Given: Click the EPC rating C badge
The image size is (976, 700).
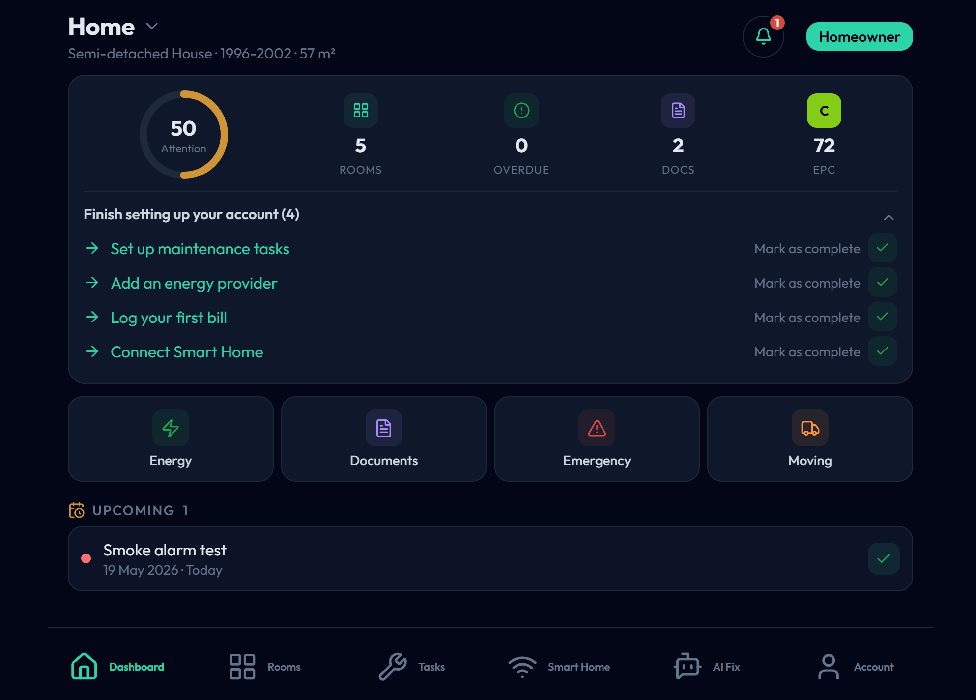Looking at the screenshot, I should (824, 111).
